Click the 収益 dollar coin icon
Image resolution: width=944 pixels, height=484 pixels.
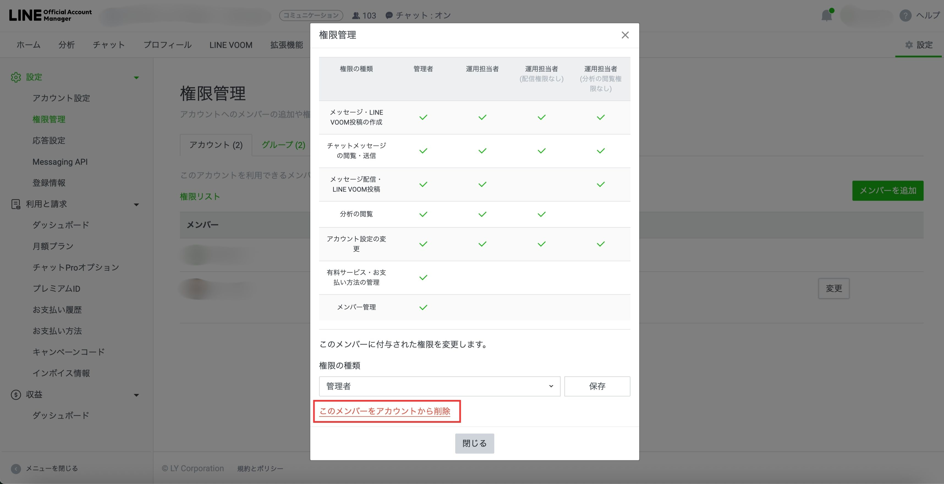tap(16, 395)
